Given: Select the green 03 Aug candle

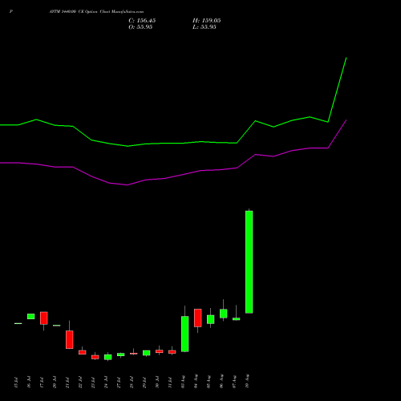Looking at the screenshot, I should coord(185,334).
